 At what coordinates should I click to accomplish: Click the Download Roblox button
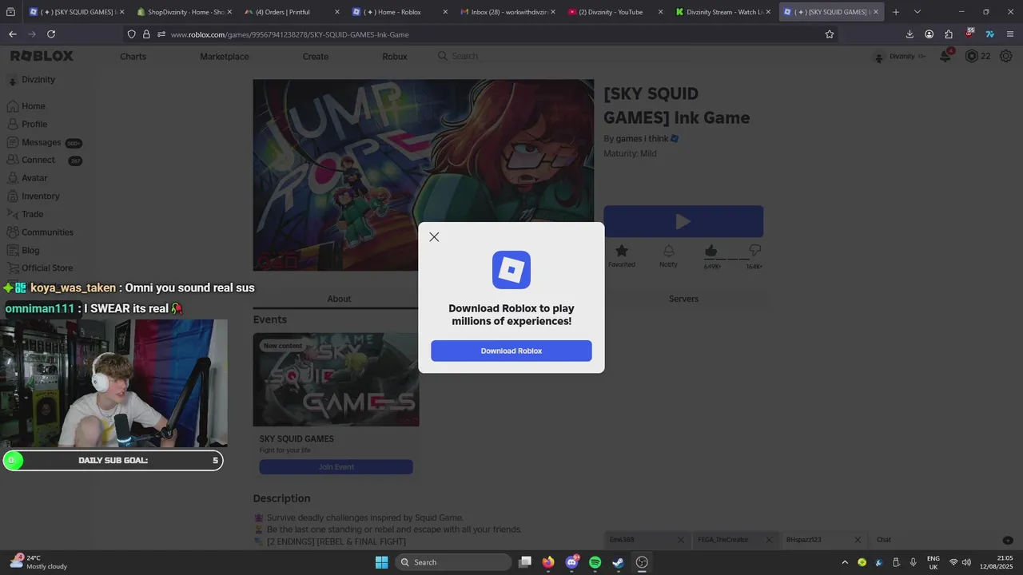pos(511,351)
